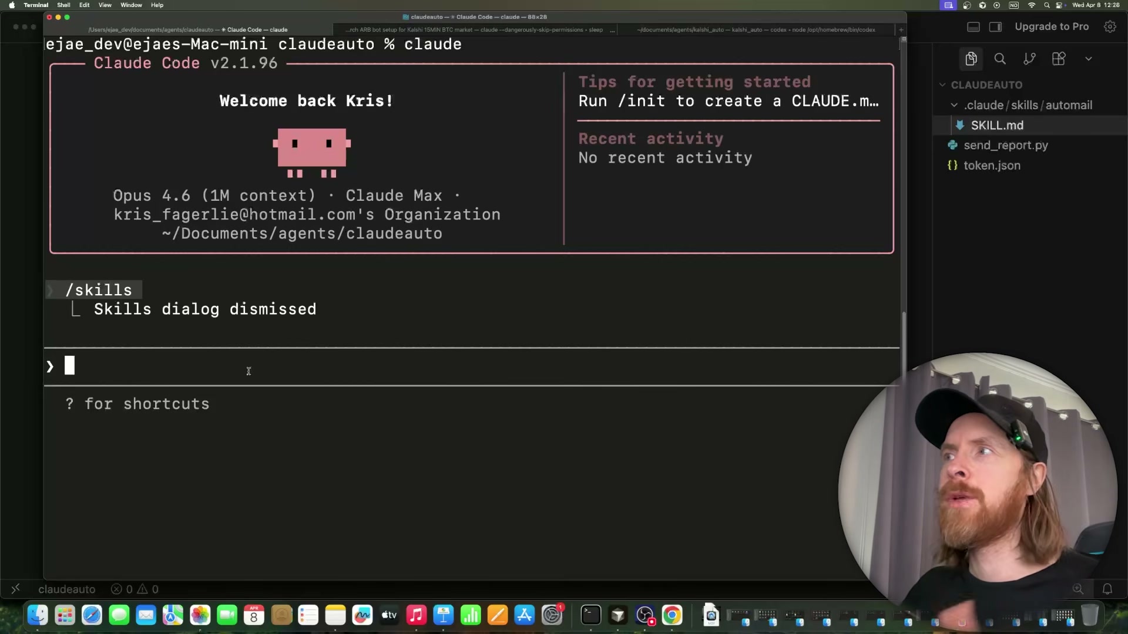Image resolution: width=1128 pixels, height=634 pixels.
Task: Click the OBS menu bar icon
Action: pyautogui.click(x=967, y=5)
